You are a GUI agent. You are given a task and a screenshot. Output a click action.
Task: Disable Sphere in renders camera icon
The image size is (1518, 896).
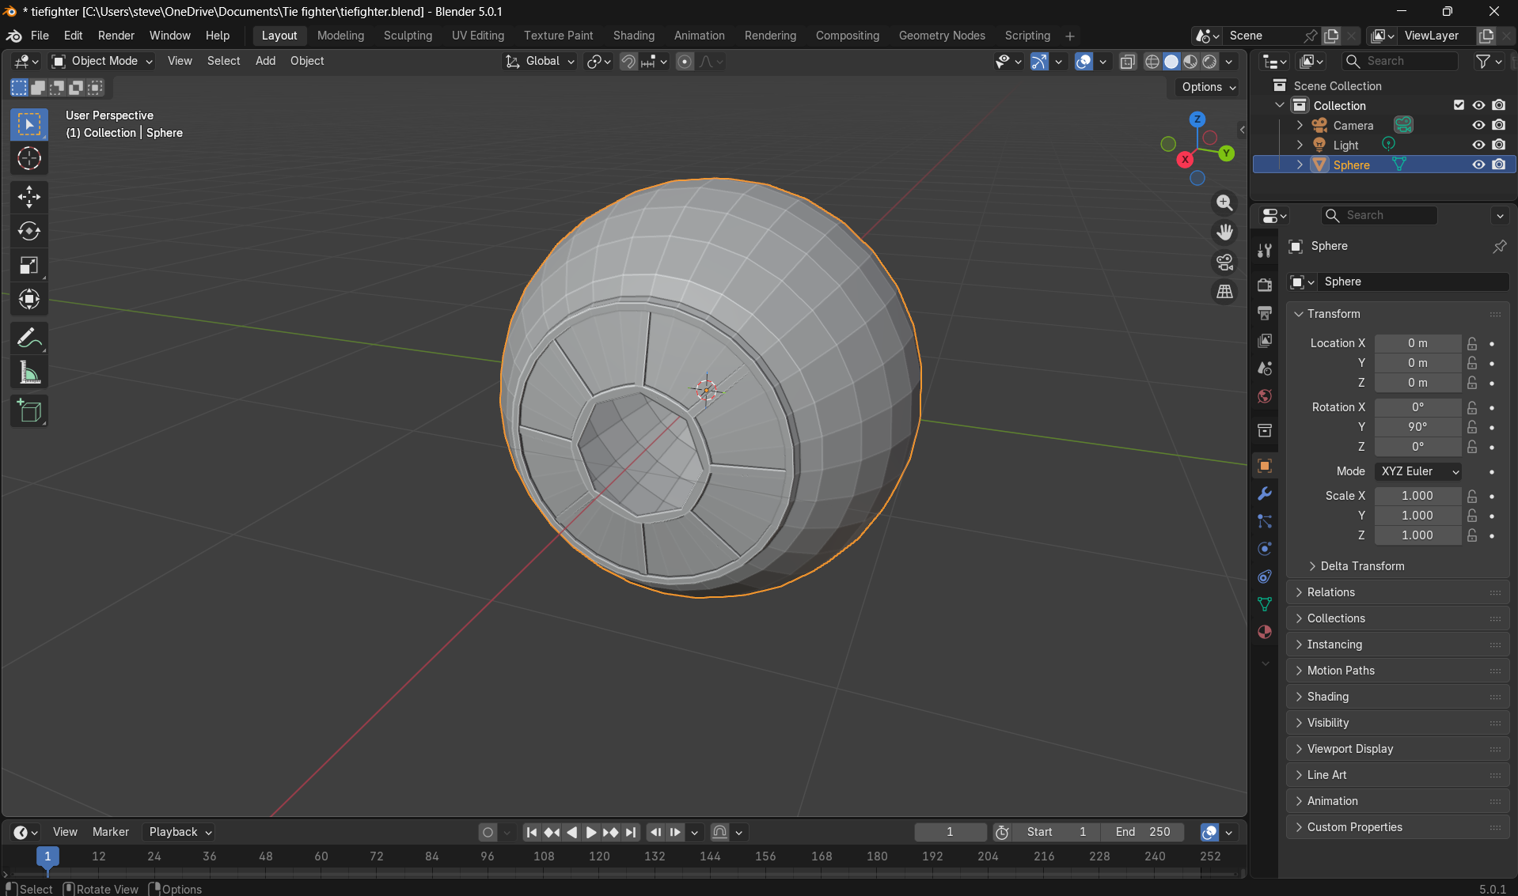point(1498,164)
